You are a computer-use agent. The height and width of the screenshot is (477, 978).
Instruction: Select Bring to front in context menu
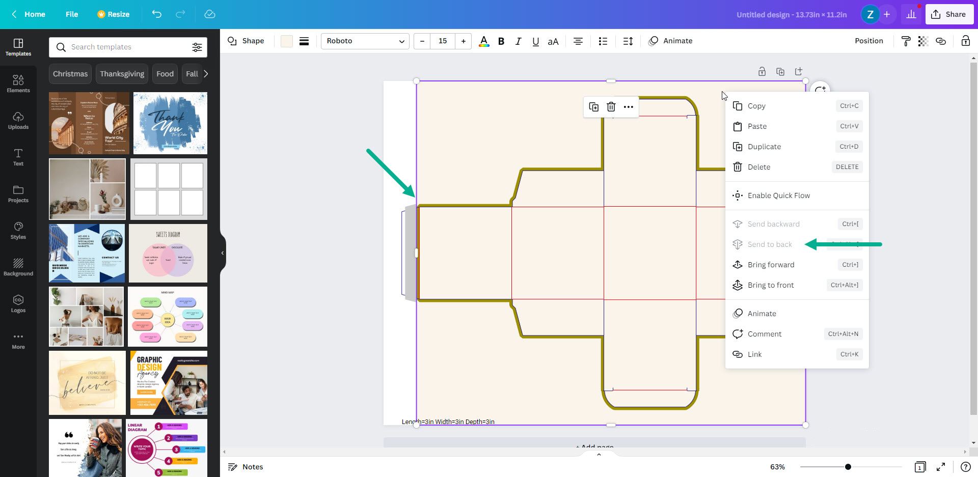(771, 285)
